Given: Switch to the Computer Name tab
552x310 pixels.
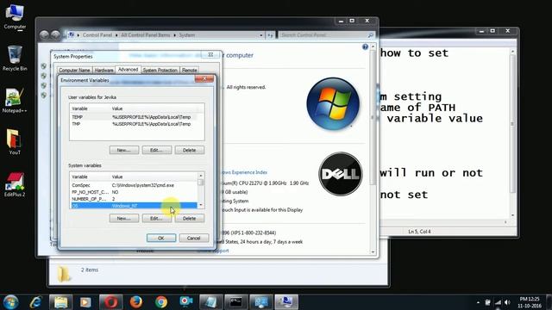Looking at the screenshot, I should coord(74,71).
